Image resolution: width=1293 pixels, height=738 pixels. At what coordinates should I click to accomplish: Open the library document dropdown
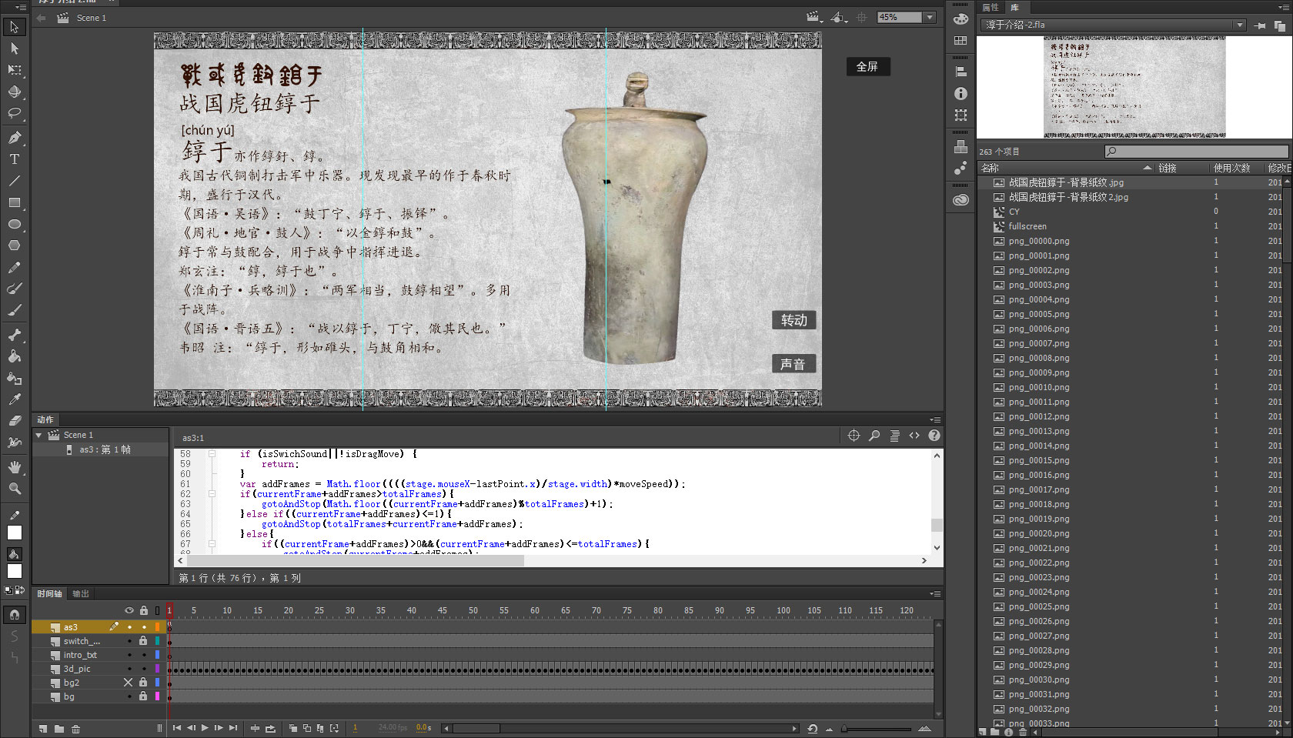pos(1239,25)
